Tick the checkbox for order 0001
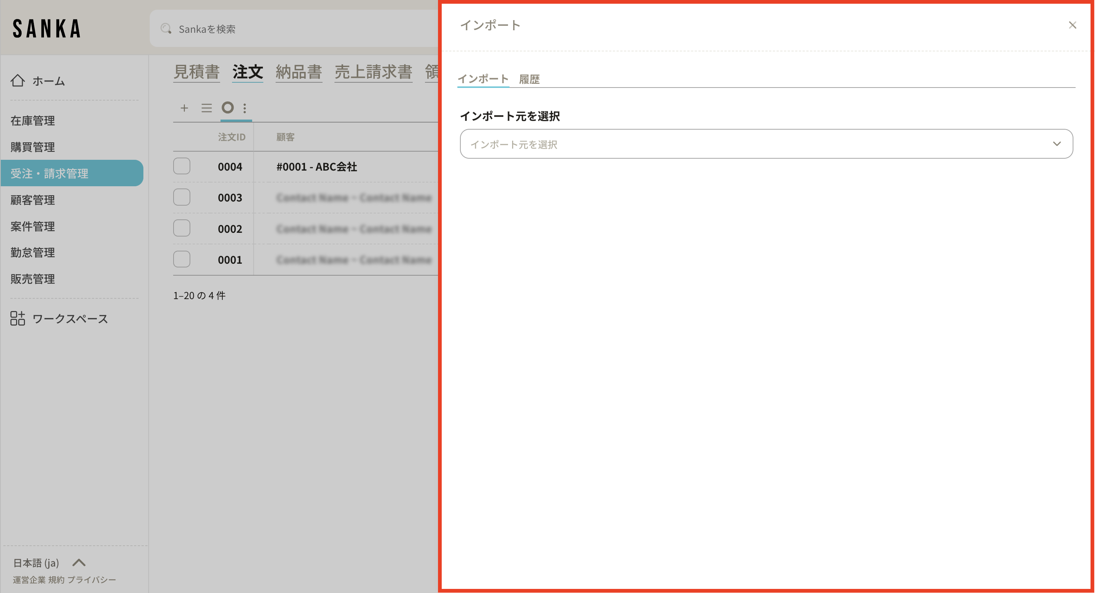This screenshot has width=1095, height=593. 181,259
